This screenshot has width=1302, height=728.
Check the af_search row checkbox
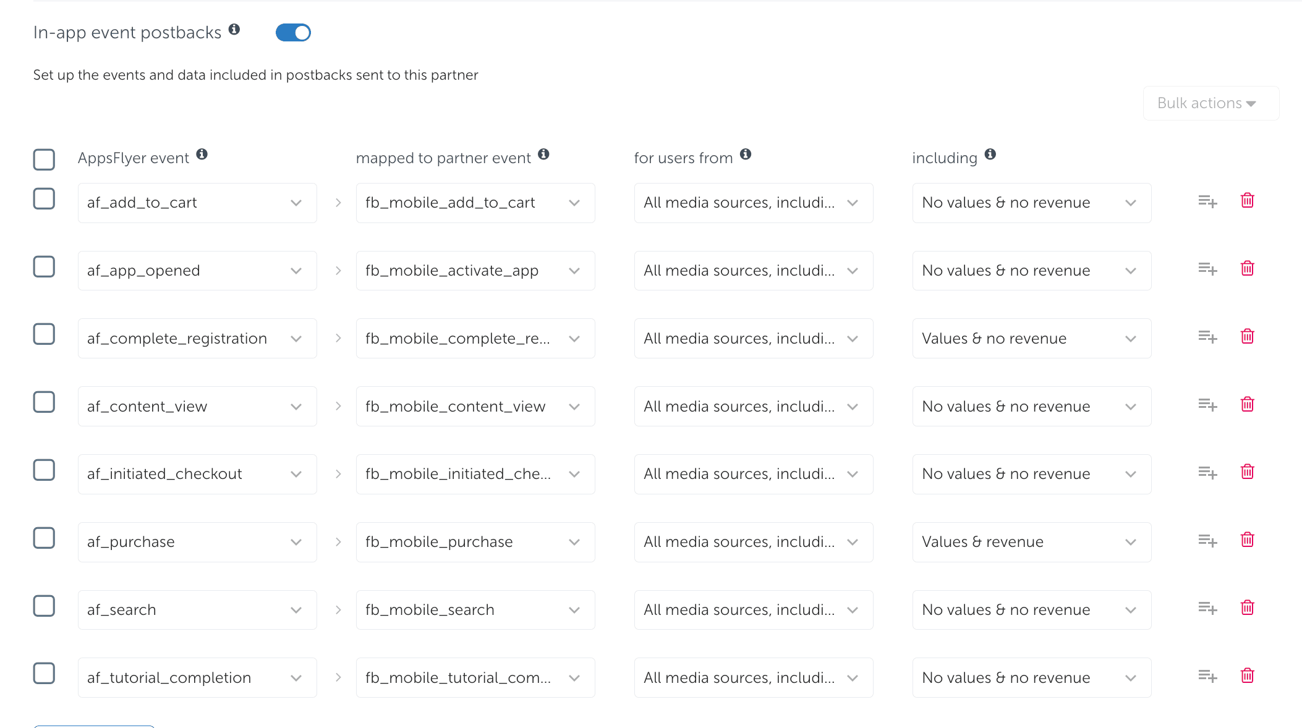(44, 606)
